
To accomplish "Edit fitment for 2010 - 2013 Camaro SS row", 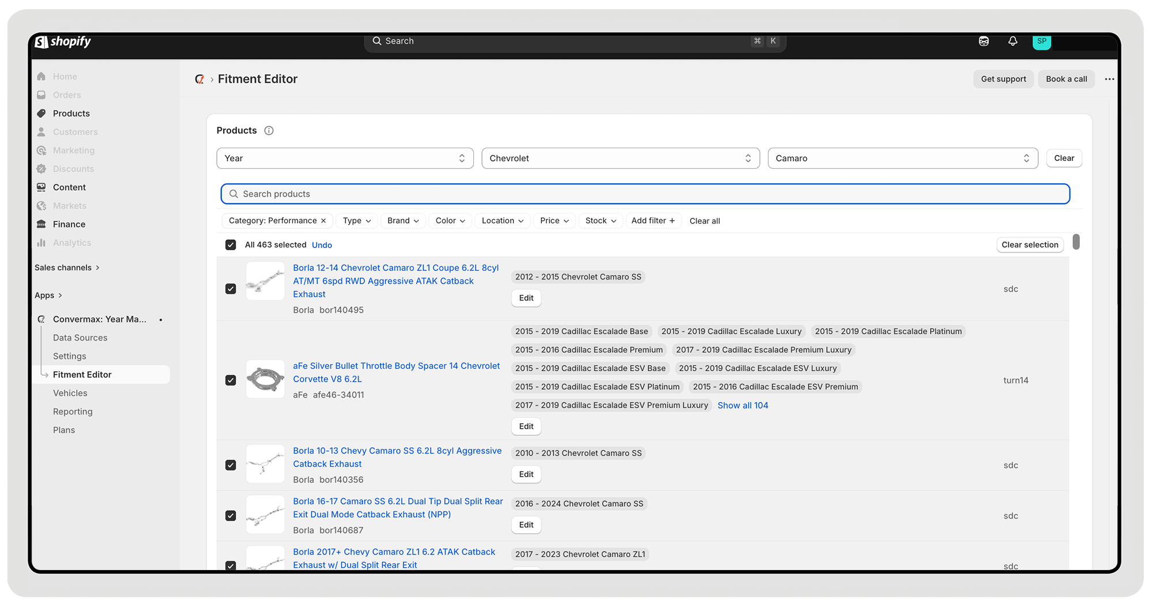I will [526, 474].
